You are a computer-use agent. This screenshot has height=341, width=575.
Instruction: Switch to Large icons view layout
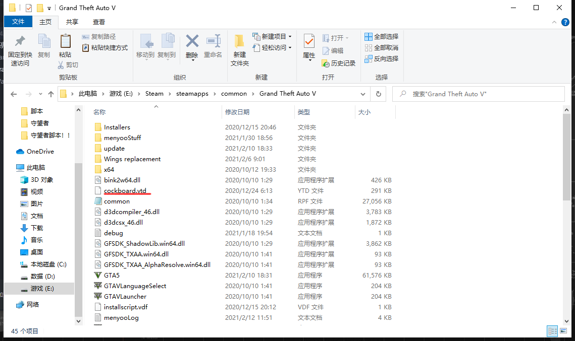click(x=563, y=331)
